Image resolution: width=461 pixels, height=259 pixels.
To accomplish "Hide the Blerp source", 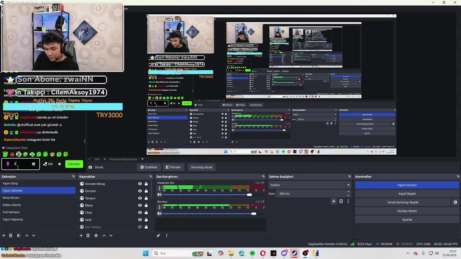I will click(x=140, y=205).
